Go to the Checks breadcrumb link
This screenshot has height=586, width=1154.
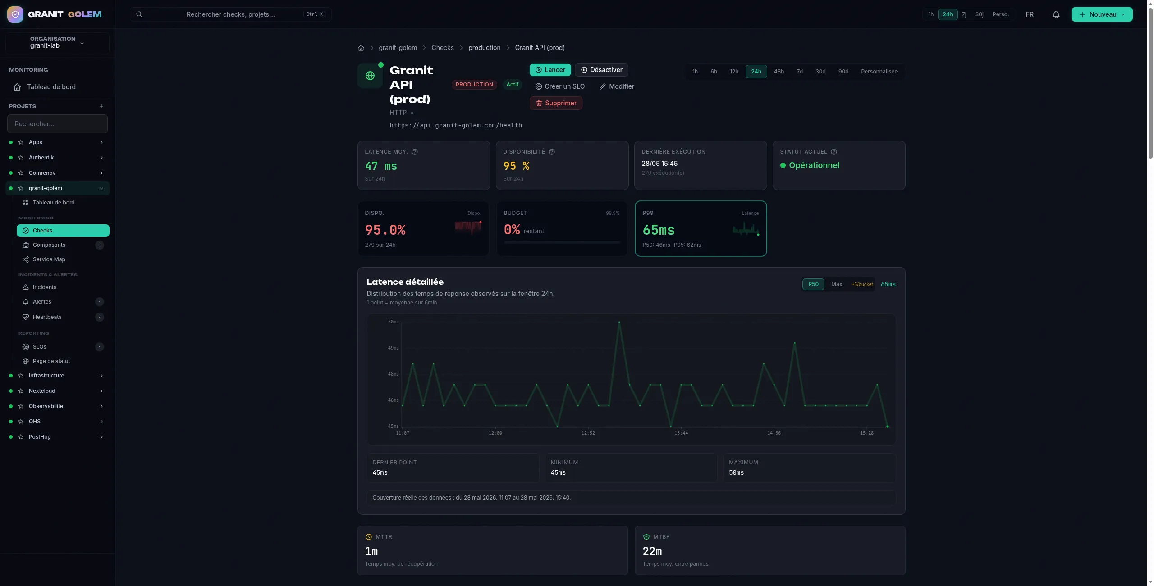tap(443, 48)
